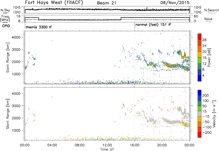This screenshot has width=219, height=151.
Task: Click the 'themis 3300 IF' text
Action: pos(39,27)
